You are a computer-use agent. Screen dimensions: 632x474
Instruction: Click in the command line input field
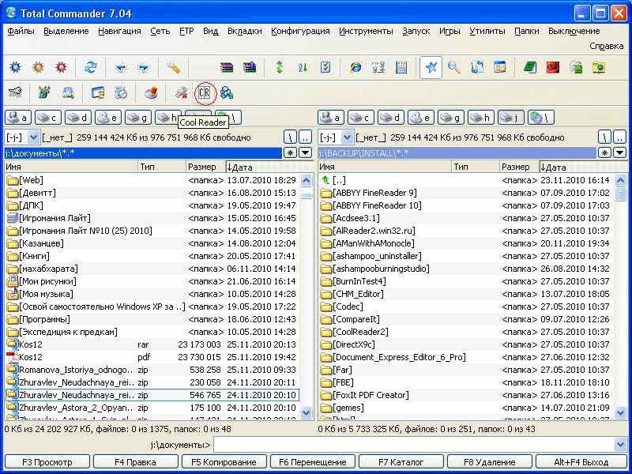[x=414, y=445]
